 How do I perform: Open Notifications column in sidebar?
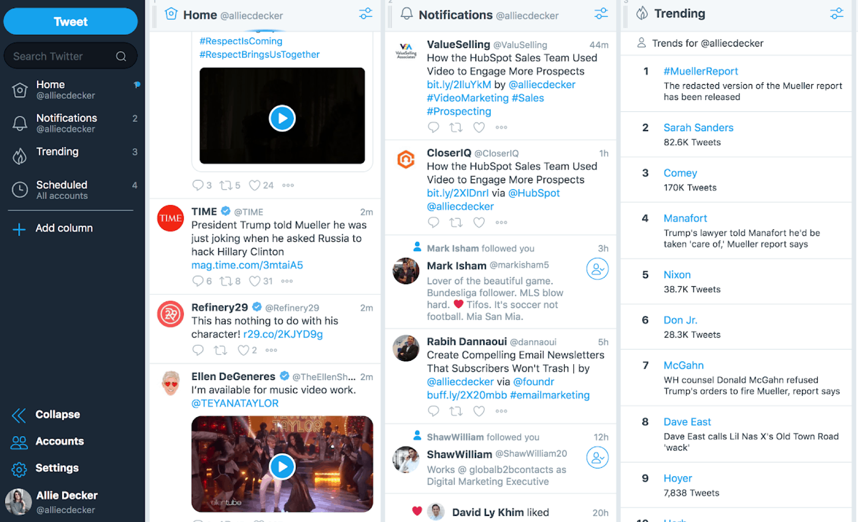point(72,123)
